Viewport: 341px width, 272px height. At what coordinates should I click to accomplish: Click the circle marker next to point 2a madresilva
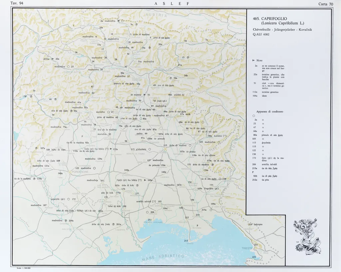122,21
